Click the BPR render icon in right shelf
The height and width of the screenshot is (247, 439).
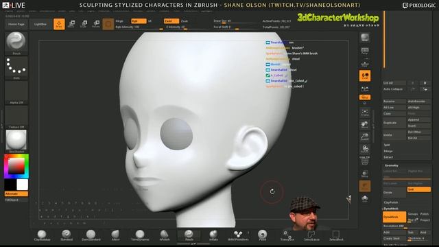[x=364, y=38]
